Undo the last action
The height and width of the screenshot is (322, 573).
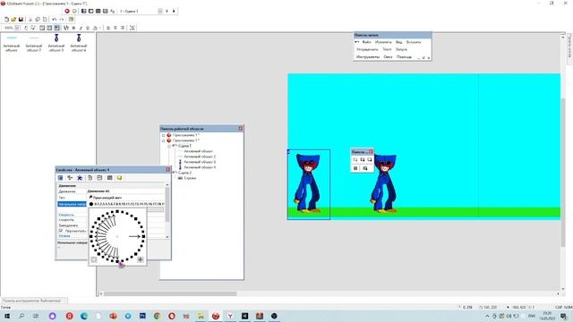coord(54,20)
